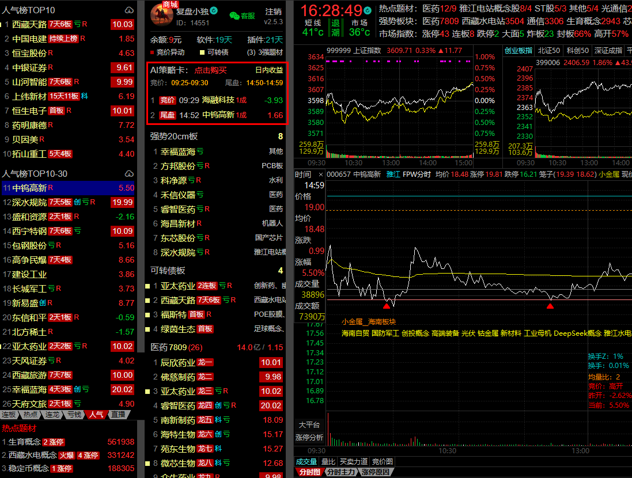The height and width of the screenshot is (478, 632).
Task: Click the 雅江 label in chart header
Action: pos(393,174)
